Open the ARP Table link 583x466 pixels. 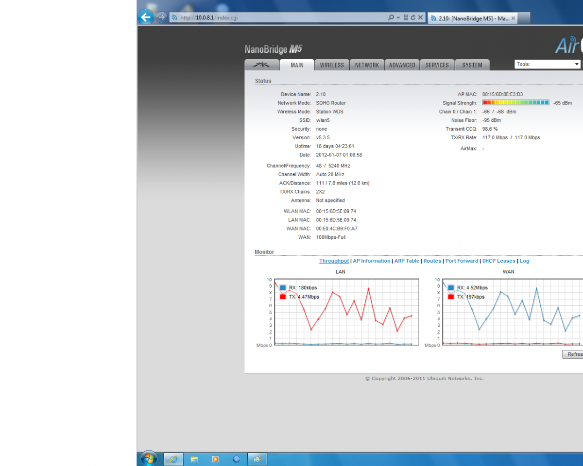407,261
